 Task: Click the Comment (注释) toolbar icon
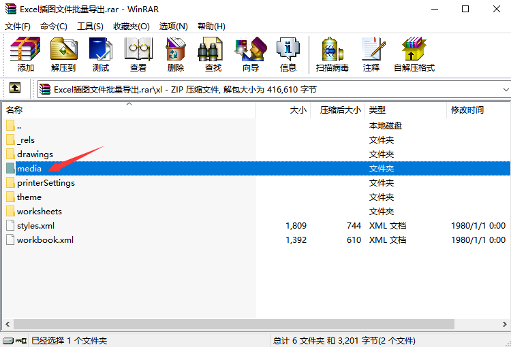tap(373, 49)
